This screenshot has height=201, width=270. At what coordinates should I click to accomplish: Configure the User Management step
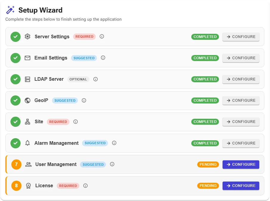(241, 165)
